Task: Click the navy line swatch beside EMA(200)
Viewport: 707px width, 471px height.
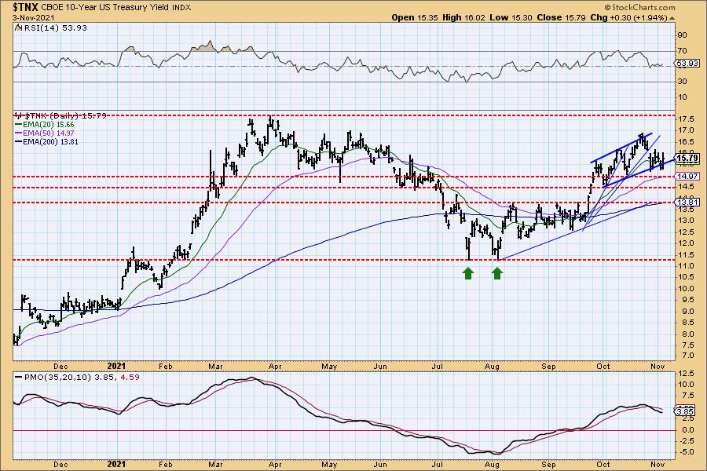Action: 18,141
